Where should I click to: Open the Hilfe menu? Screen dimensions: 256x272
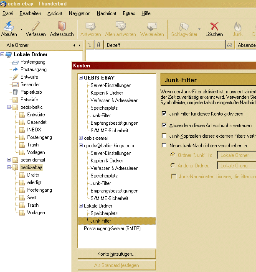click(146, 13)
